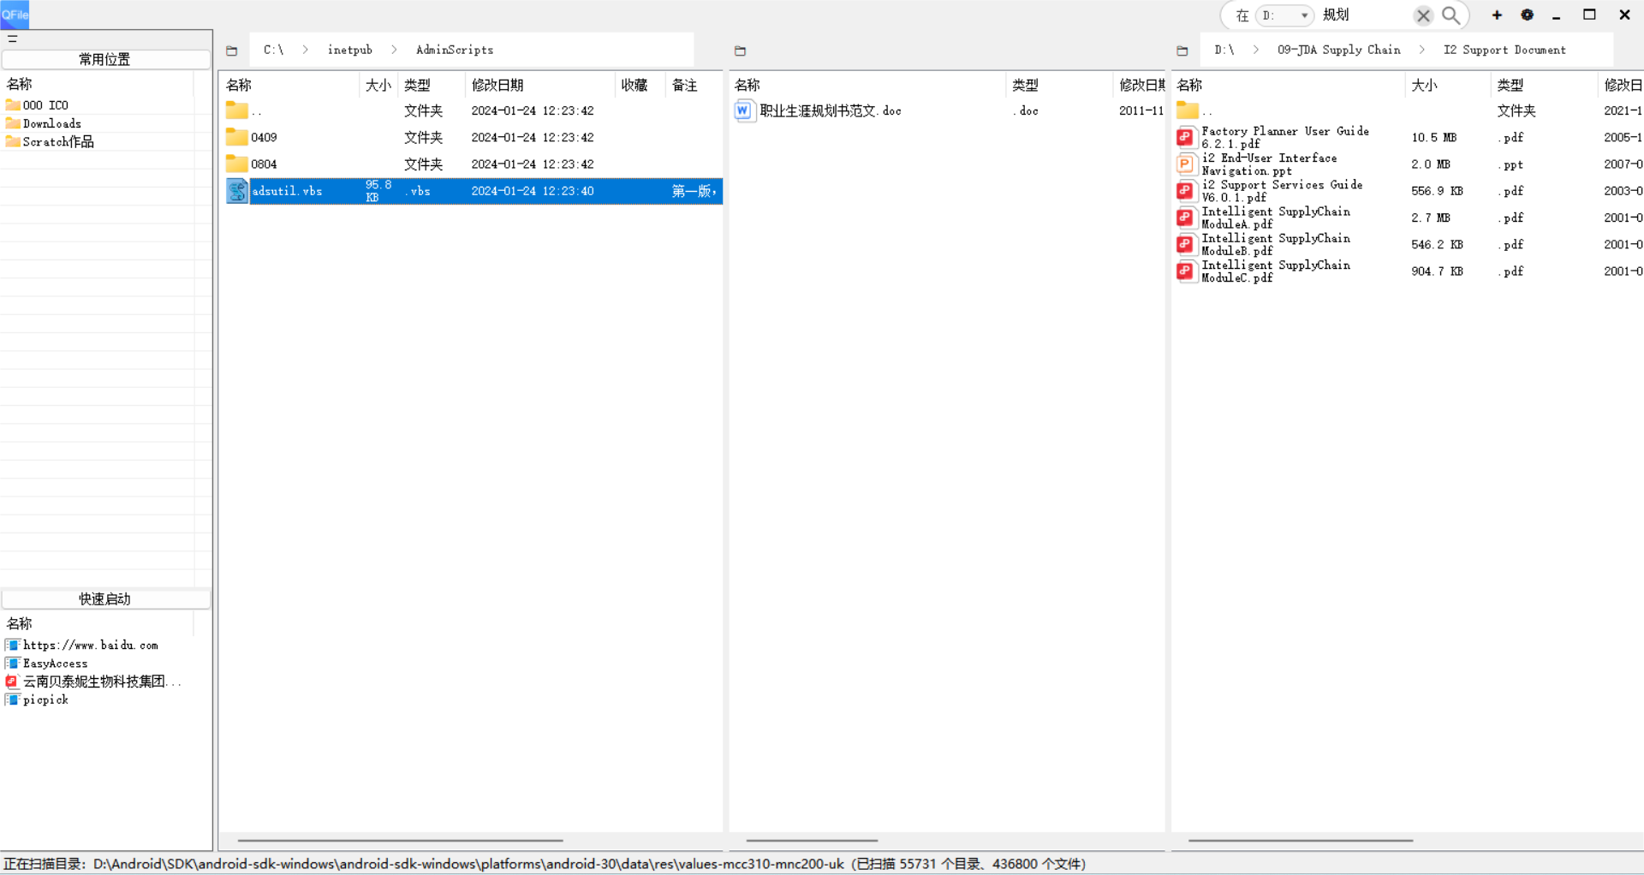Open settings gear icon in title bar
Screen dimensions: 1644x875
pyautogui.click(x=1527, y=15)
